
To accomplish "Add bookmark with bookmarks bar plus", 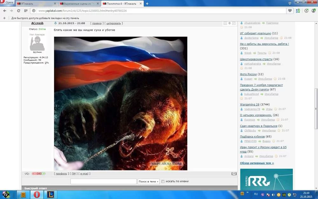I will [4, 18].
